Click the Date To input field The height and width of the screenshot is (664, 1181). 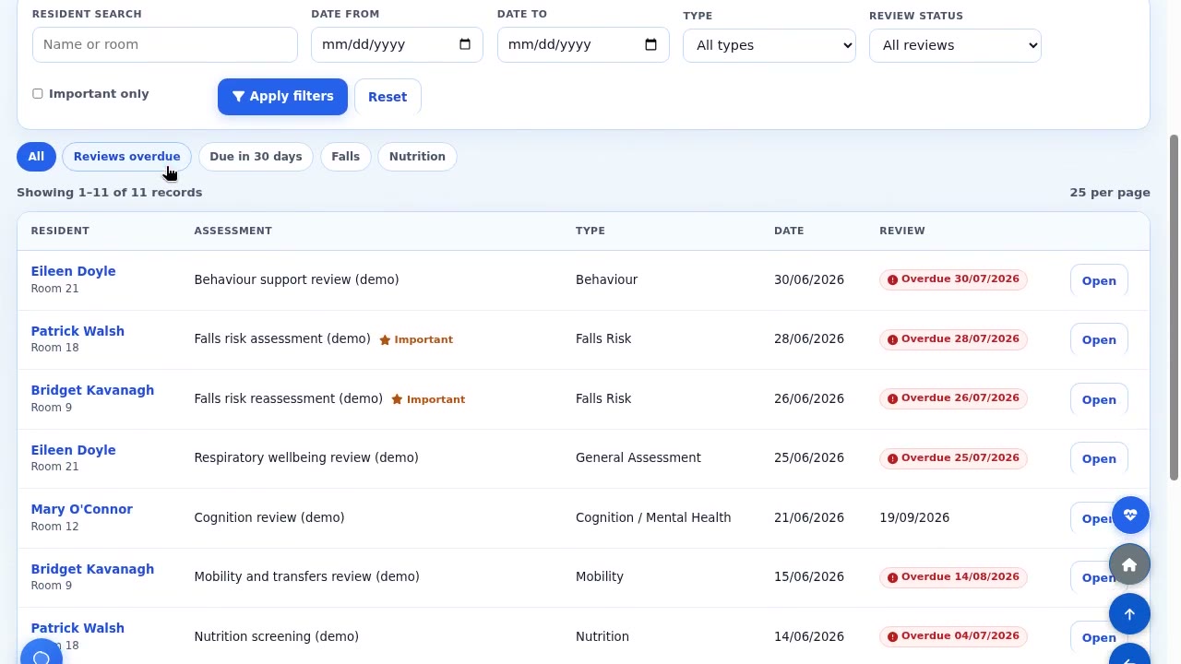point(583,44)
